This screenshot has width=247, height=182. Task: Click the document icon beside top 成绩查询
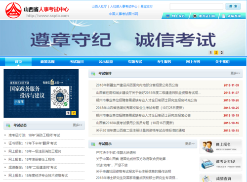tap(224, 16)
